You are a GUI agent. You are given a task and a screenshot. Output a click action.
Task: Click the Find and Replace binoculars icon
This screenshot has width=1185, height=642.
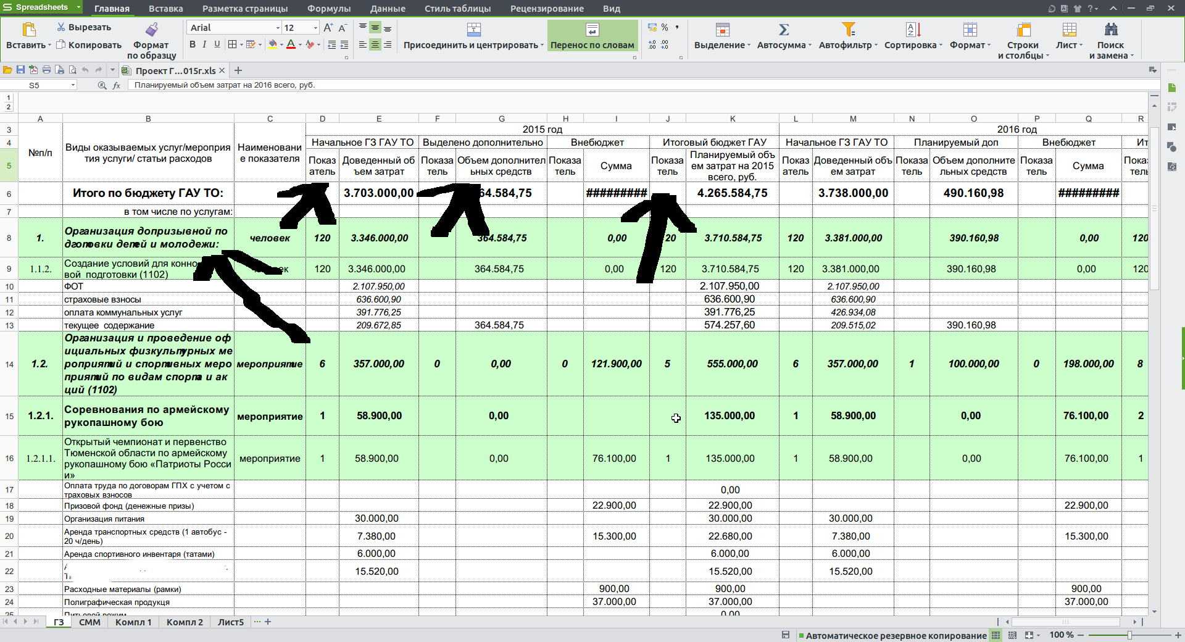1111,30
